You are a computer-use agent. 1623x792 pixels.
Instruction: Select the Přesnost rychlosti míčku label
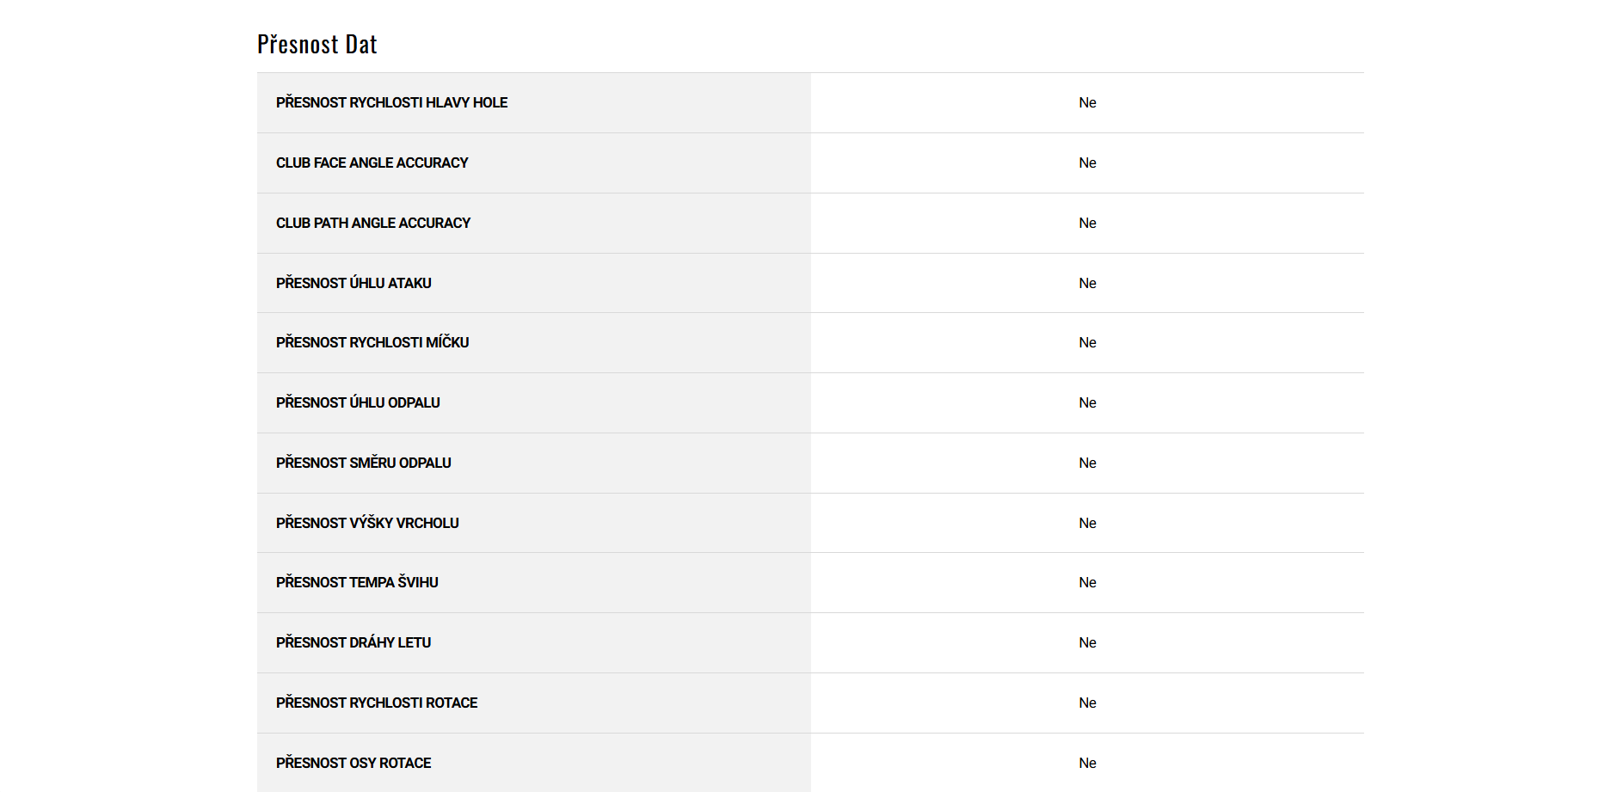point(372,342)
